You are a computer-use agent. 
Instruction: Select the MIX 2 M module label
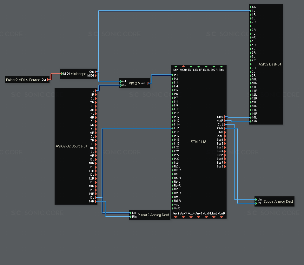point(134,83)
